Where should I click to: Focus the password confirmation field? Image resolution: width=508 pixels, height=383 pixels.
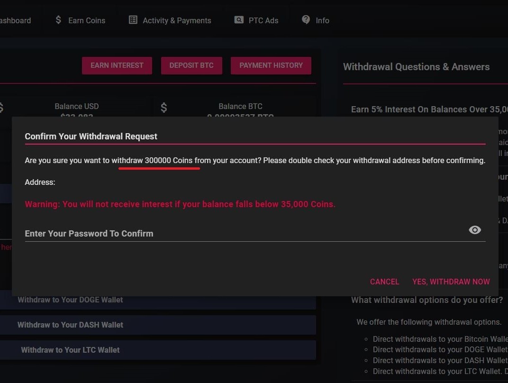pyautogui.click(x=246, y=233)
